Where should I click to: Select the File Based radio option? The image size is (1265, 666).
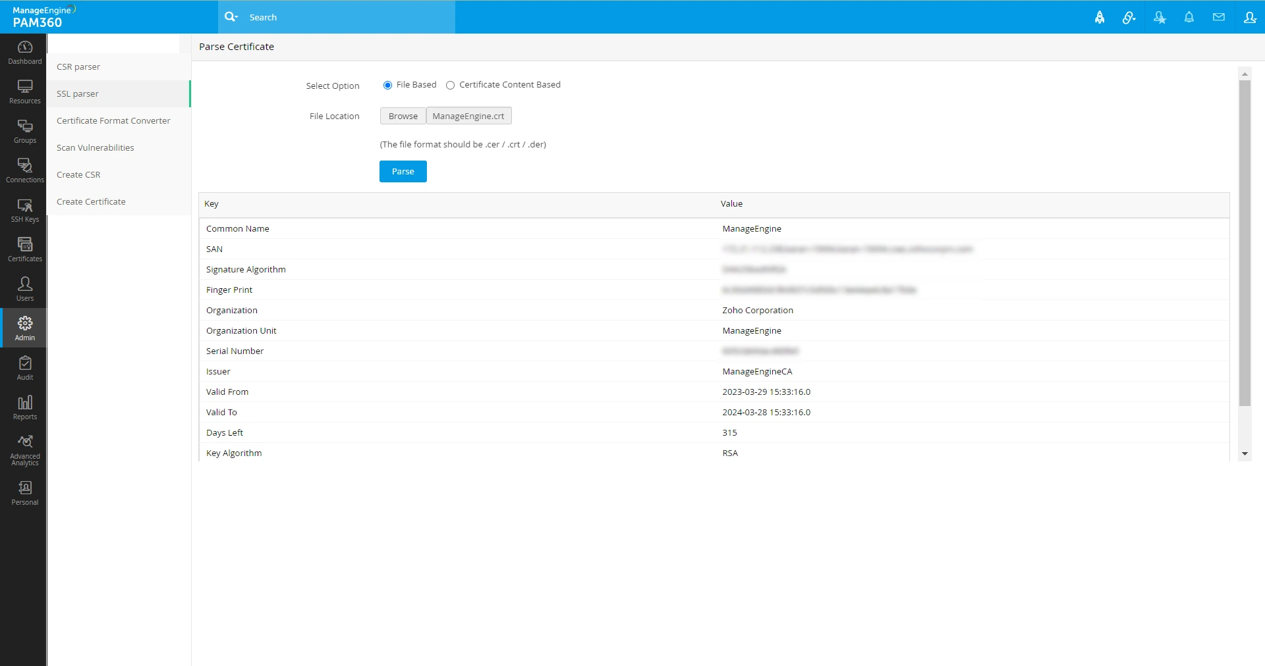387,85
